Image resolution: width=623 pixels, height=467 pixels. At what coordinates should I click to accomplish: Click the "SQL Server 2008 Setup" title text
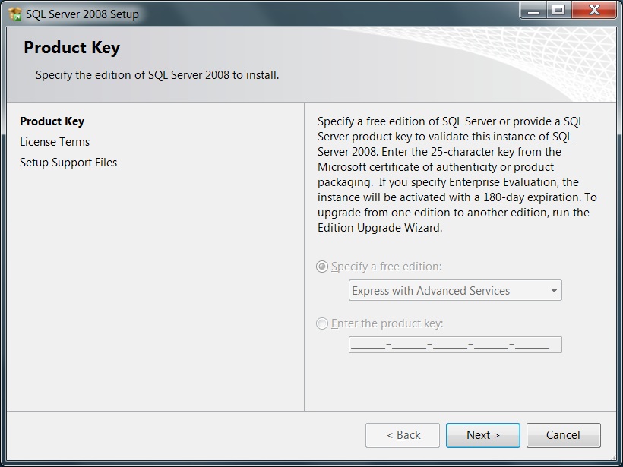[82, 14]
